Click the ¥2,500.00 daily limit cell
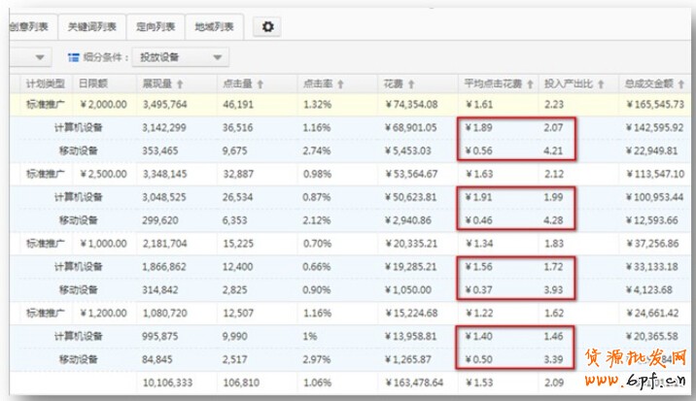The height and width of the screenshot is (401, 696). pos(102,175)
